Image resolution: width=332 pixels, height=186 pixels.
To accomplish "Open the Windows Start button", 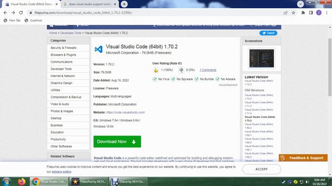I will (7, 181).
